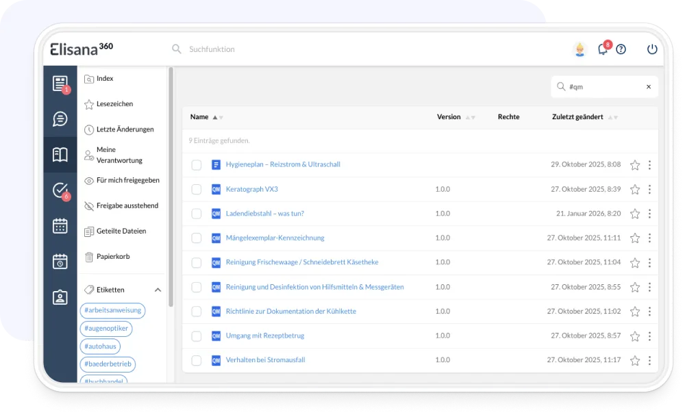This screenshot has height=415, width=685.
Task: Select checkbox for Richtlinie zur Dokumentation der Kühlkette
Action: point(197,312)
